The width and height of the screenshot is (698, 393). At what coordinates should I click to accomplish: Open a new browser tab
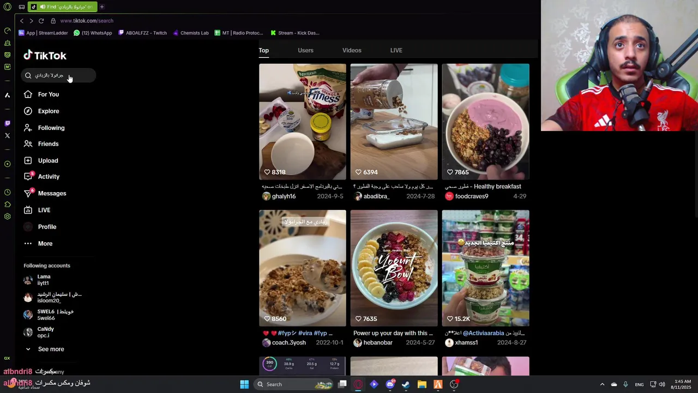pos(102,7)
